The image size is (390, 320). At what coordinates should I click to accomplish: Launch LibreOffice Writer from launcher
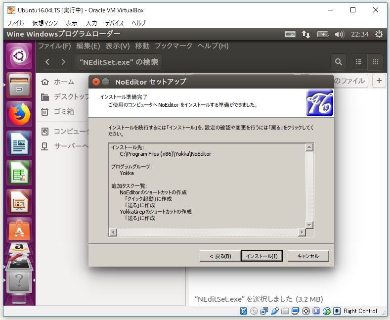tap(19, 143)
